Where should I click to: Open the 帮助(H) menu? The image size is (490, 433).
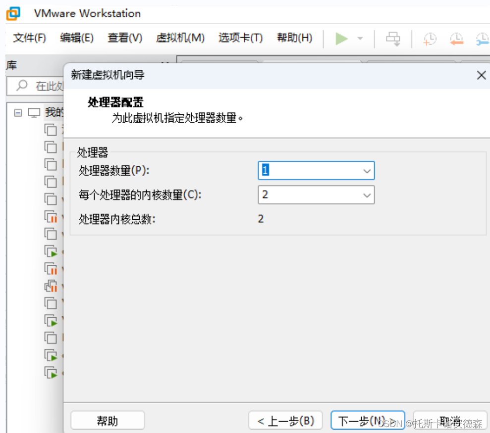point(294,38)
